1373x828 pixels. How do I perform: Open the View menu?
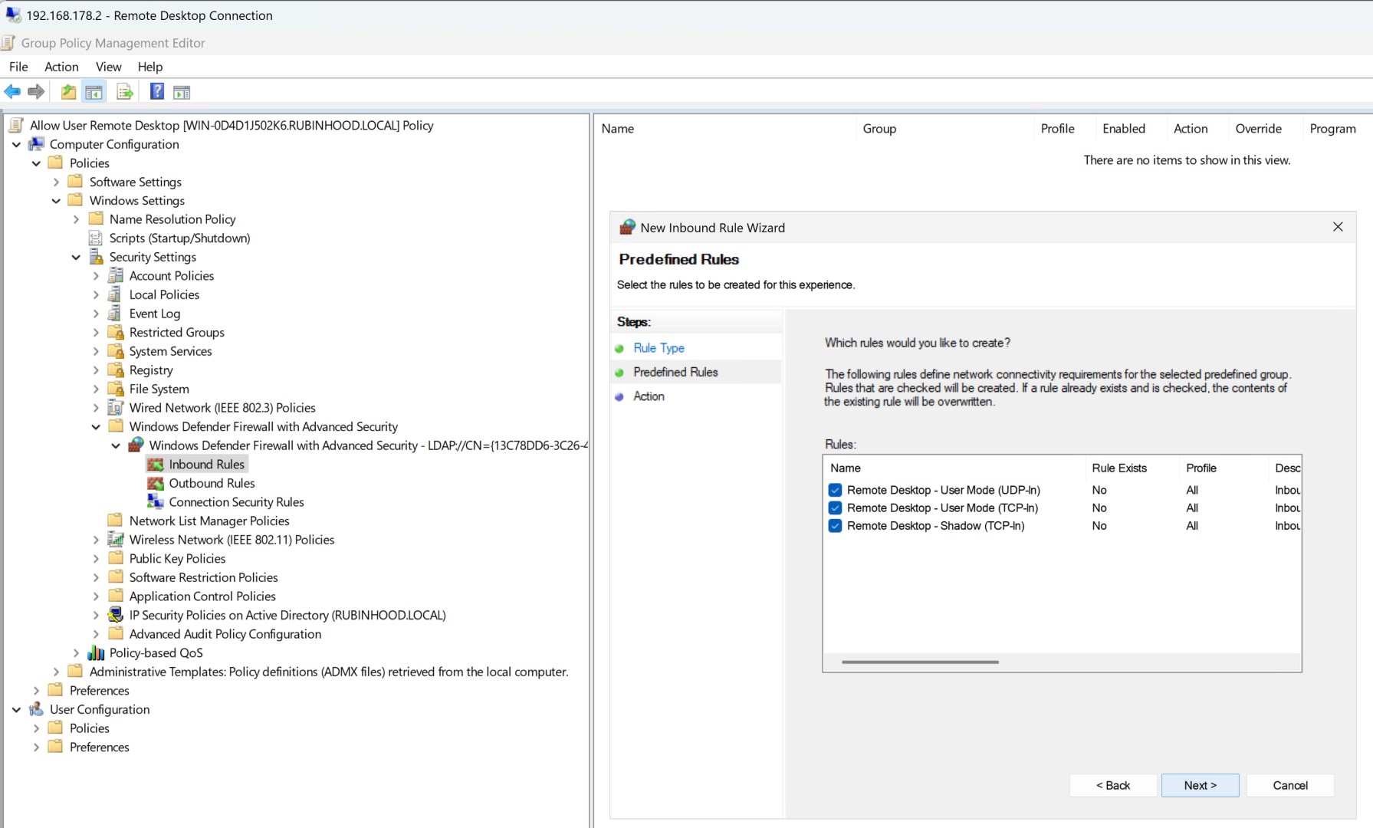pos(108,67)
